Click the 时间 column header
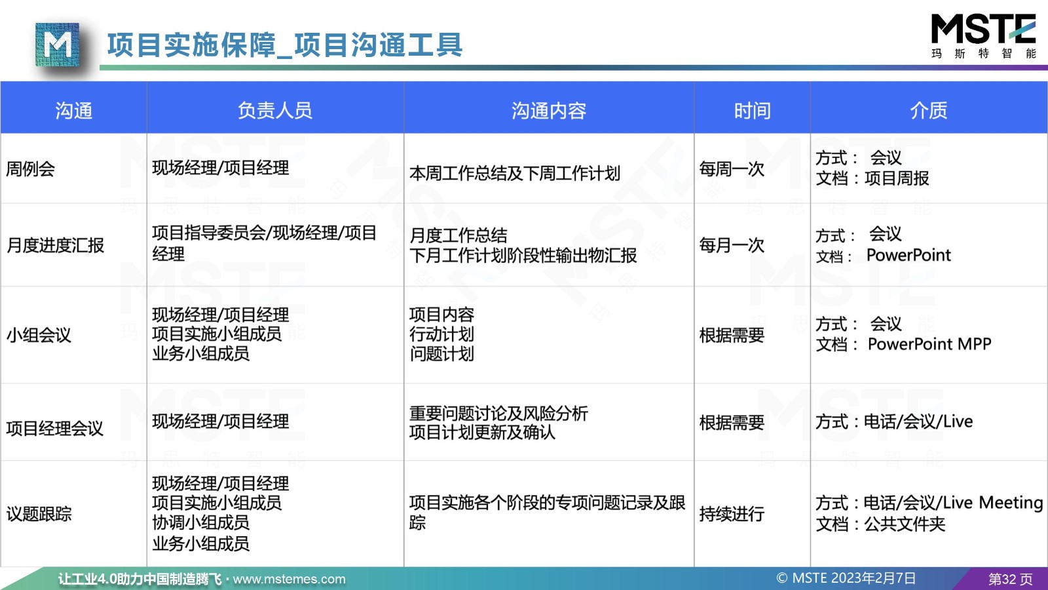The width and height of the screenshot is (1048, 590). tap(752, 110)
